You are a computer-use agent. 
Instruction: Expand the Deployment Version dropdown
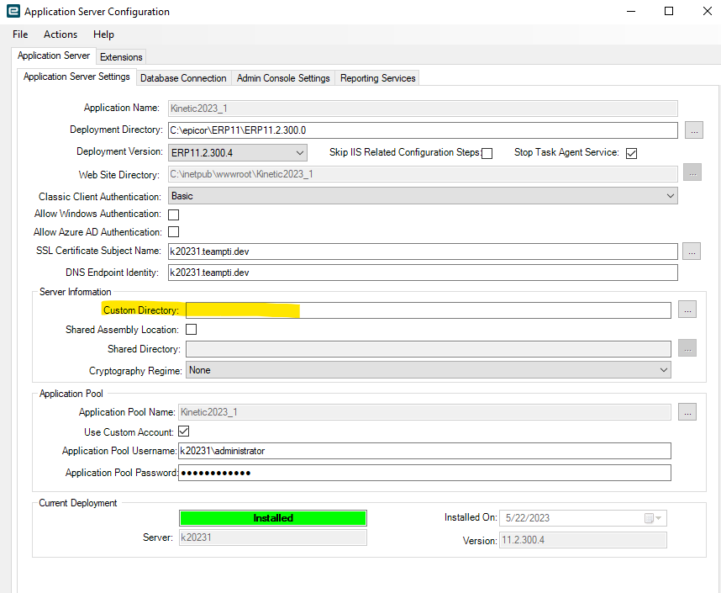tap(301, 153)
